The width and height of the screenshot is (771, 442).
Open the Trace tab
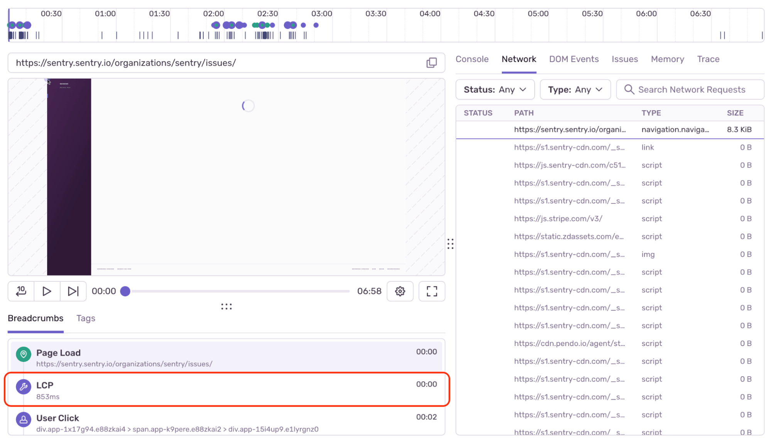[708, 59]
